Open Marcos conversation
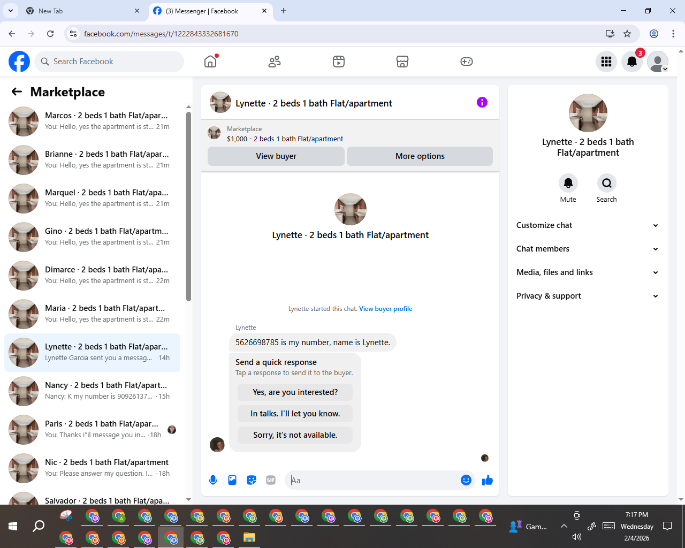The width and height of the screenshot is (685, 548). [x=92, y=121]
